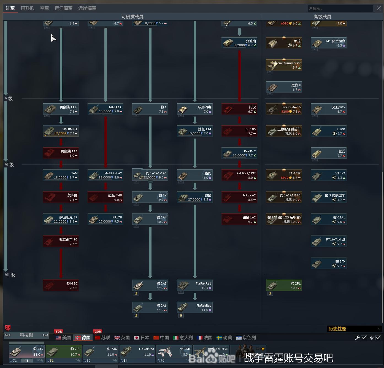Expand the chevron right of 科技树
This screenshot has width=384, height=368.
point(45,335)
